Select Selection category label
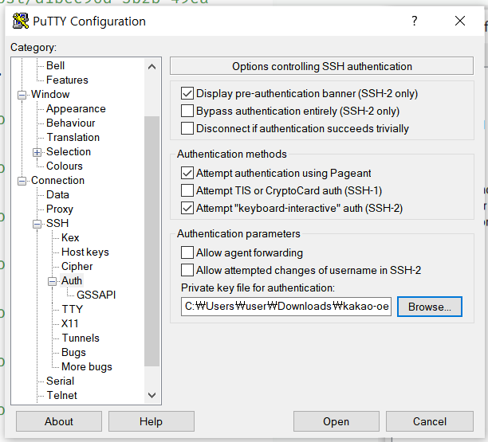 pos(69,151)
